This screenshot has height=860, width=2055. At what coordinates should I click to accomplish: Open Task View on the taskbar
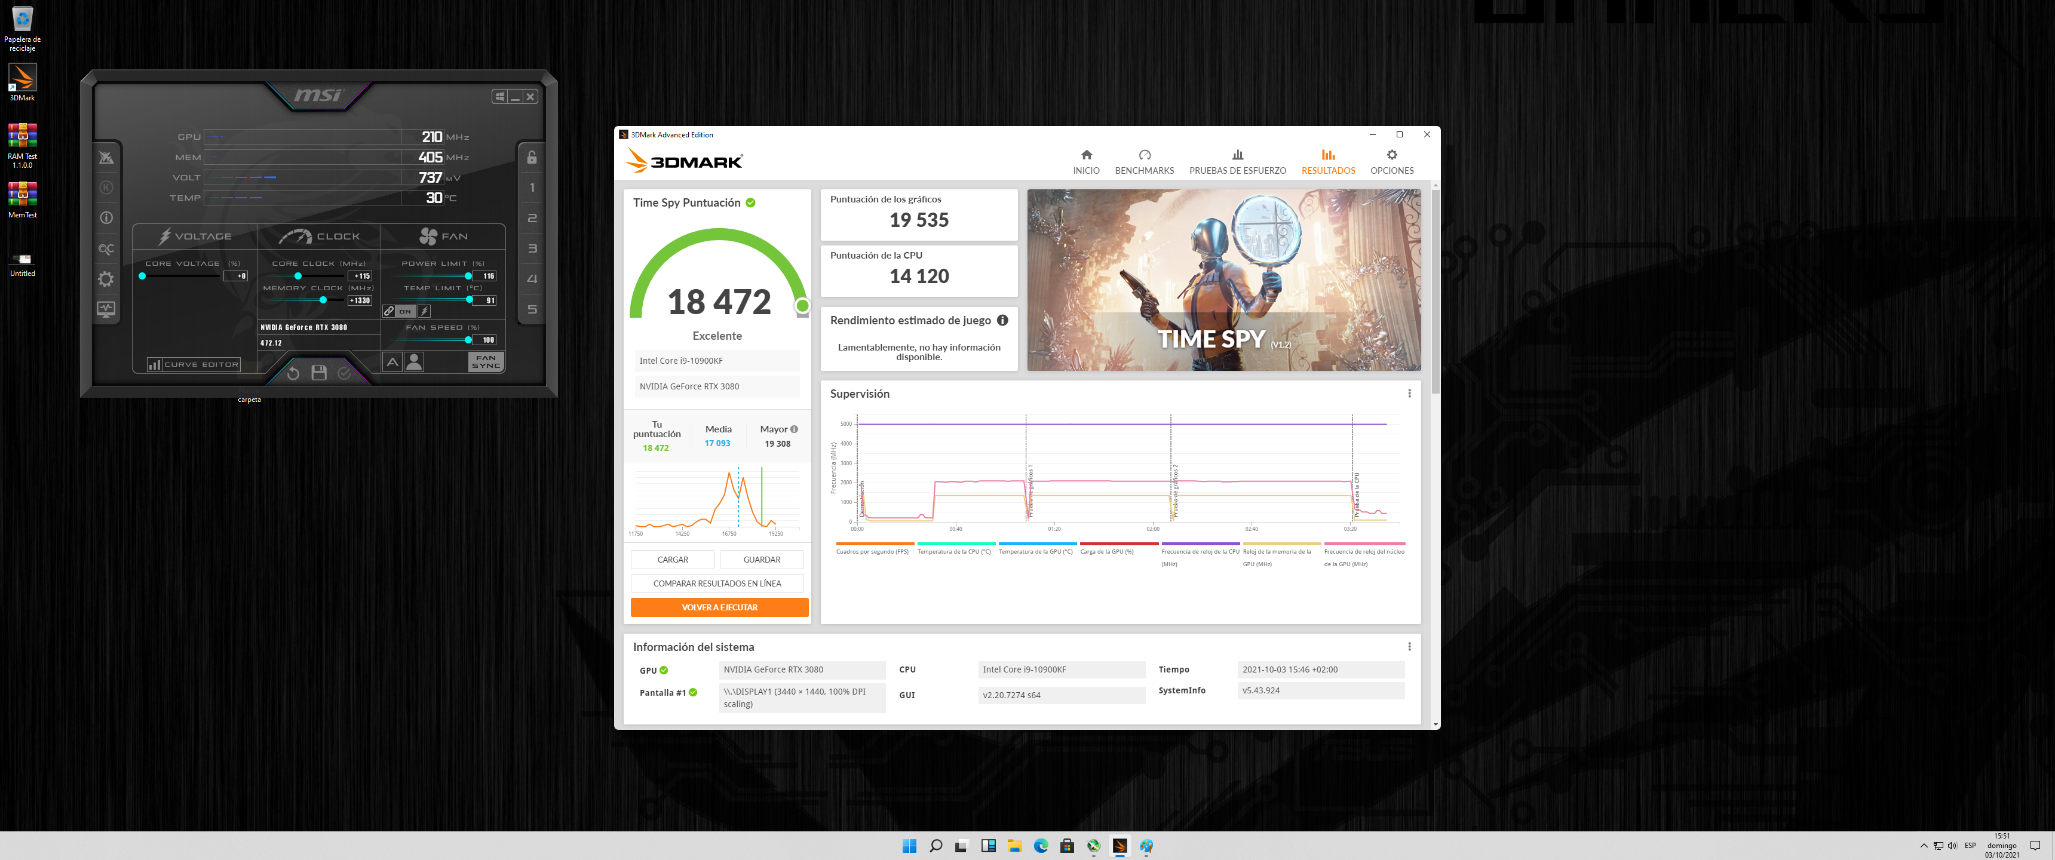coord(961,846)
